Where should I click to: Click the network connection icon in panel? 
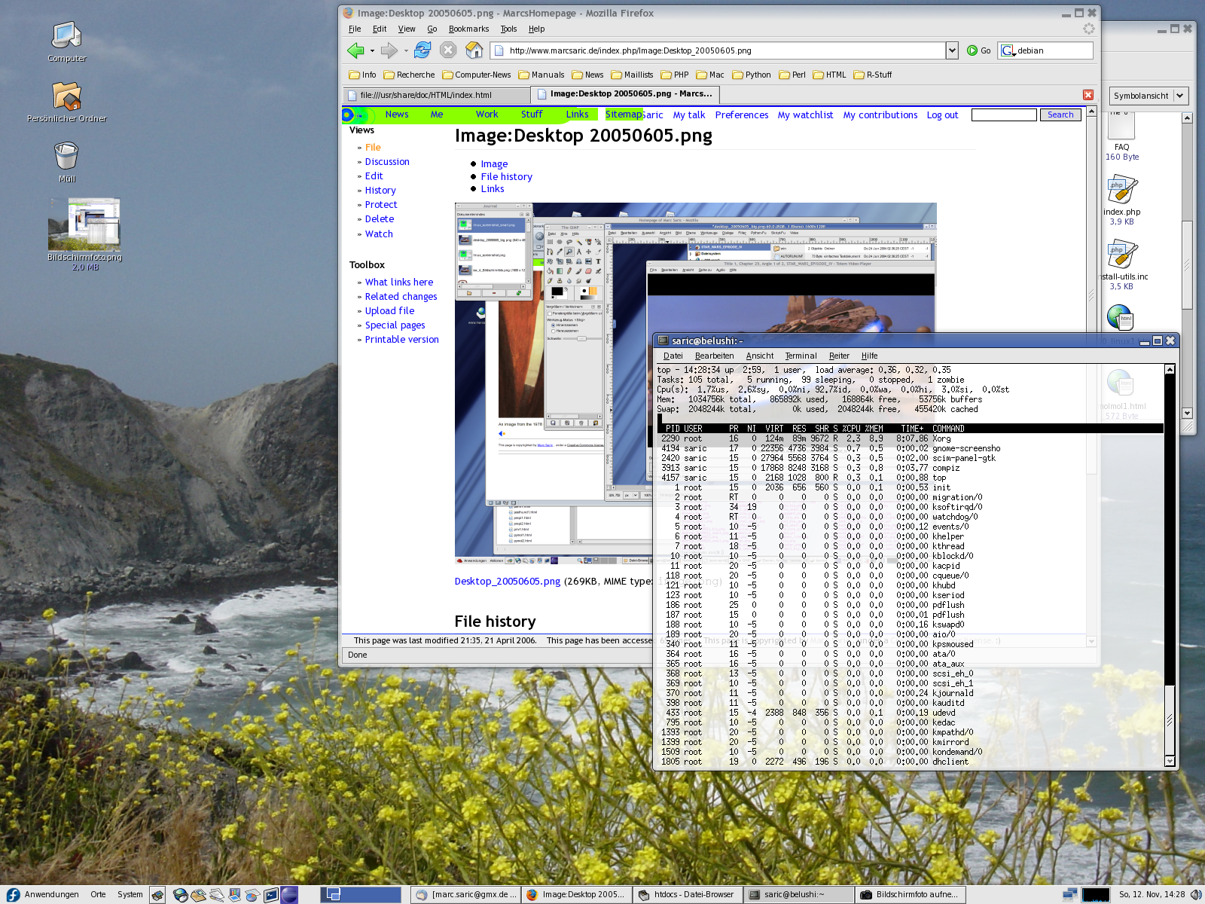coord(1069,894)
